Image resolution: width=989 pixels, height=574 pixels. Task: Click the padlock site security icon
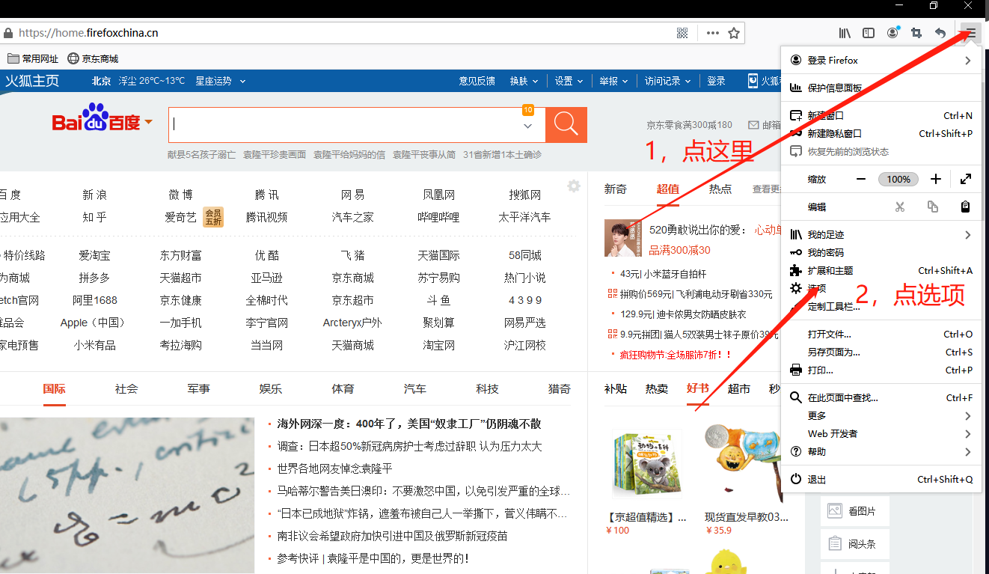[x=8, y=33]
